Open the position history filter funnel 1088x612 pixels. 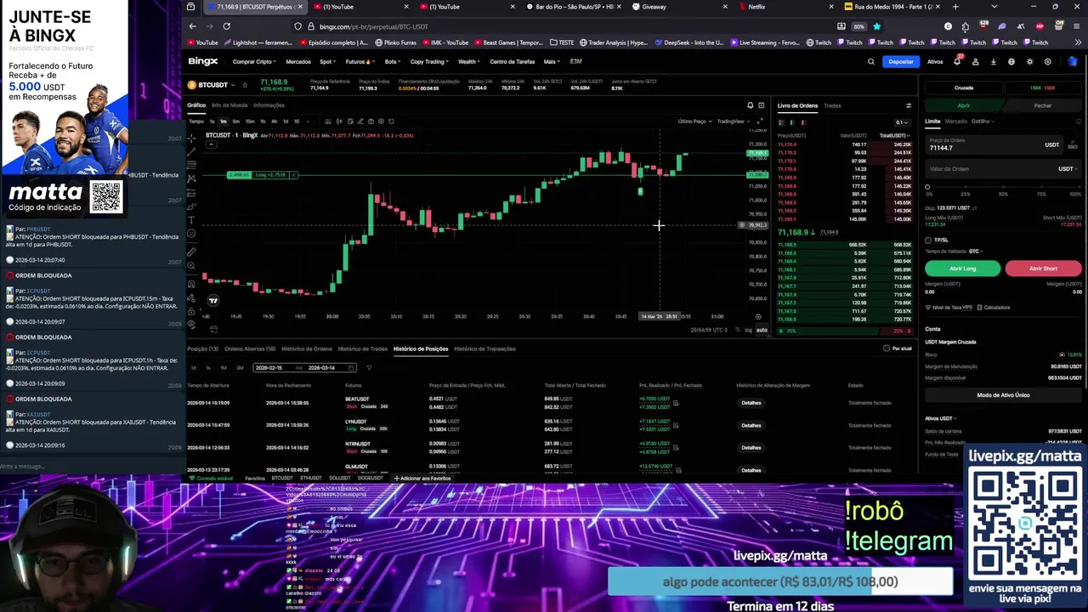click(369, 367)
